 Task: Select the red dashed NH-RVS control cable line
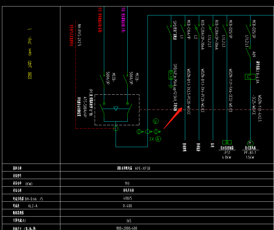pyautogui.click(x=75, y=75)
